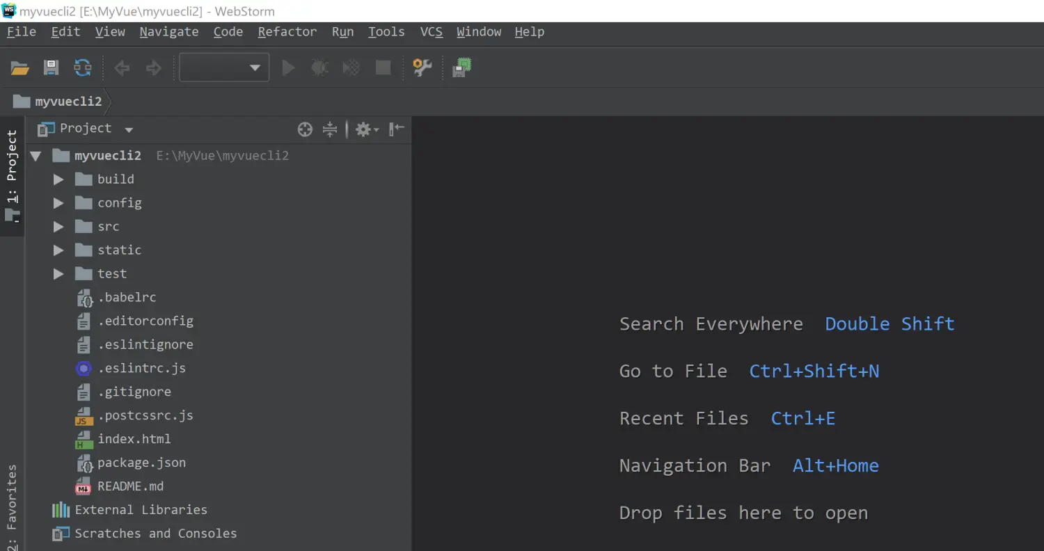
Task: Open the Navigate menu
Action: 168,32
